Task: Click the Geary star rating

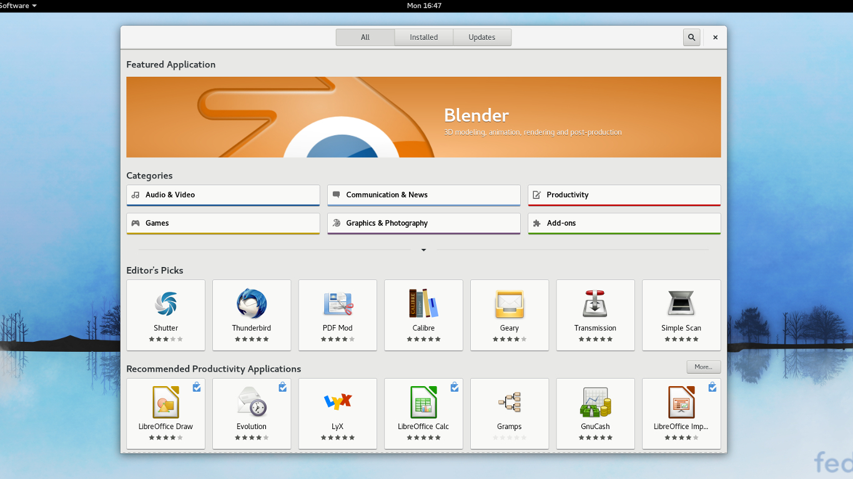Action: pyautogui.click(x=510, y=339)
